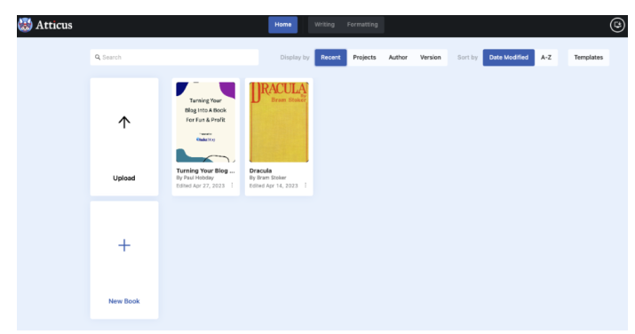Display books by Author
Image resolution: width=635 pixels, height=334 pixels.
point(398,58)
